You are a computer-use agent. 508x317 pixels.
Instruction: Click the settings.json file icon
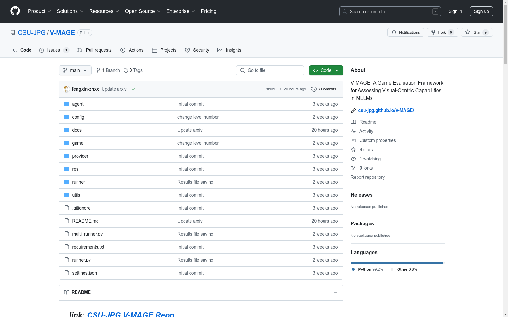(67, 273)
